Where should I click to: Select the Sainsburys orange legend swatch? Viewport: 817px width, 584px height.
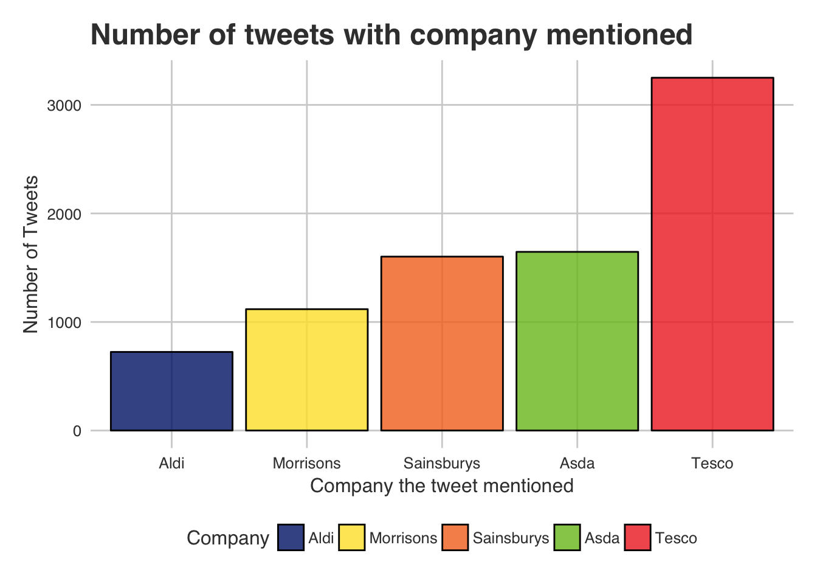pos(455,538)
